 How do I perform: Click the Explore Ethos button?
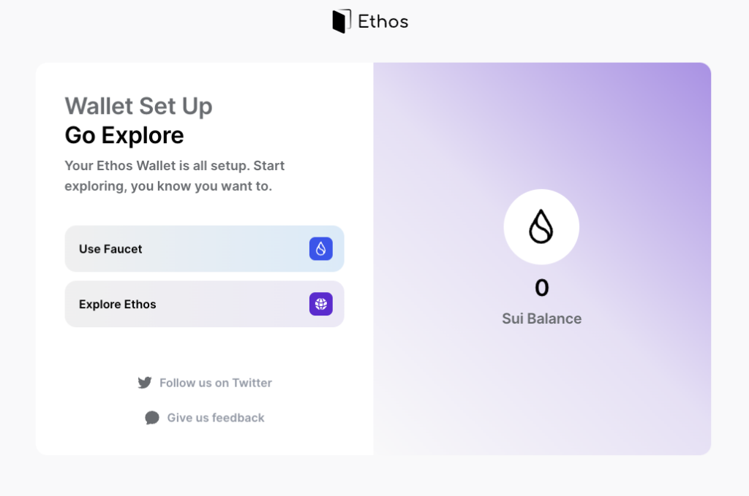204,304
